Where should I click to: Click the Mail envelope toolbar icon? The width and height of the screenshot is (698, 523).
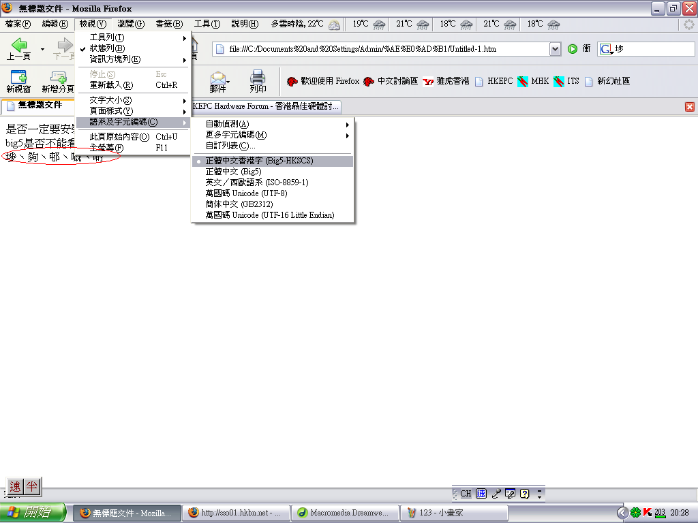pos(217,81)
